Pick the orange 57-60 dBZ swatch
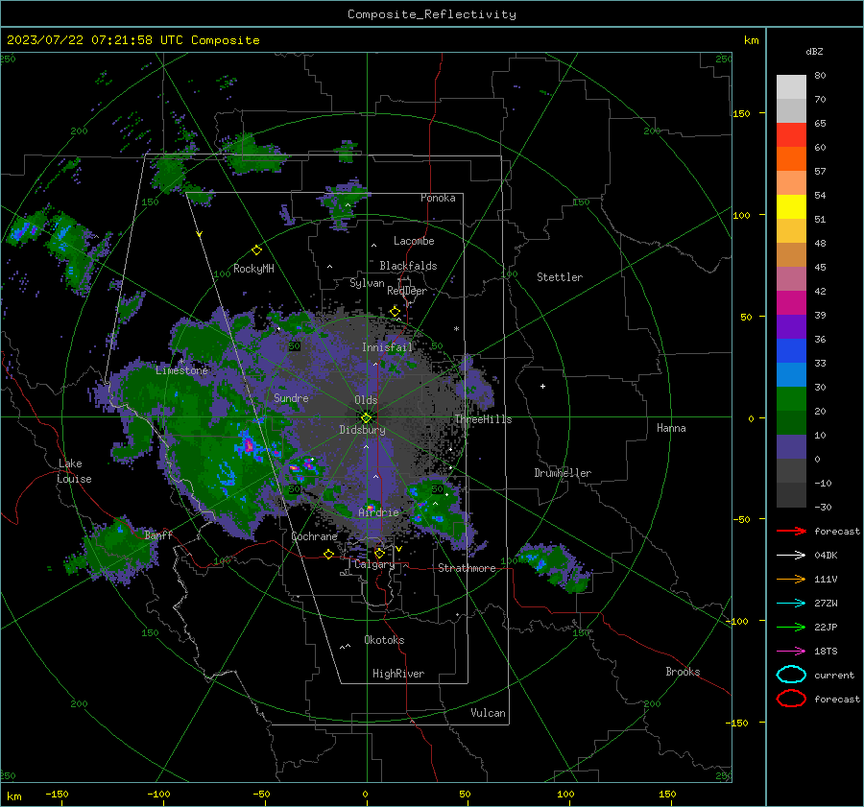 (x=791, y=158)
